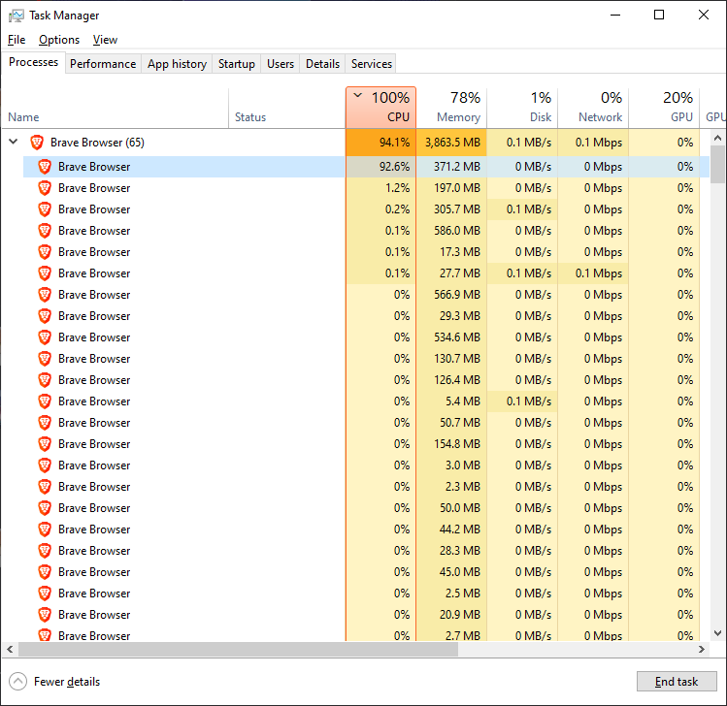Click the 0.2% CPU value
The image size is (727, 706).
tap(397, 209)
